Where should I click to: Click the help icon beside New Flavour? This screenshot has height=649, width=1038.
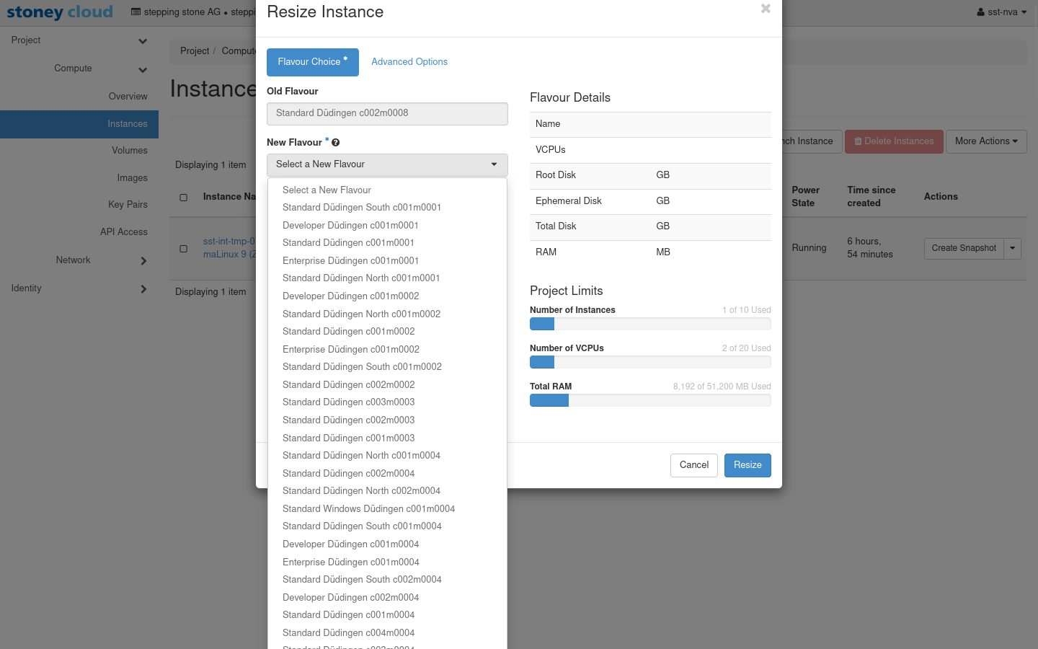(x=335, y=143)
